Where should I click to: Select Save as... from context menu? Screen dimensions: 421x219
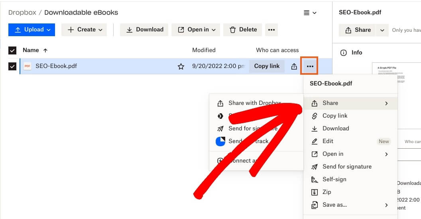[x=350, y=205]
